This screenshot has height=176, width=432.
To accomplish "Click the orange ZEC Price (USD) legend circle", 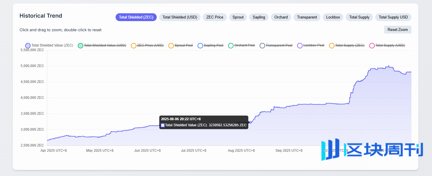I will click(x=134, y=45).
